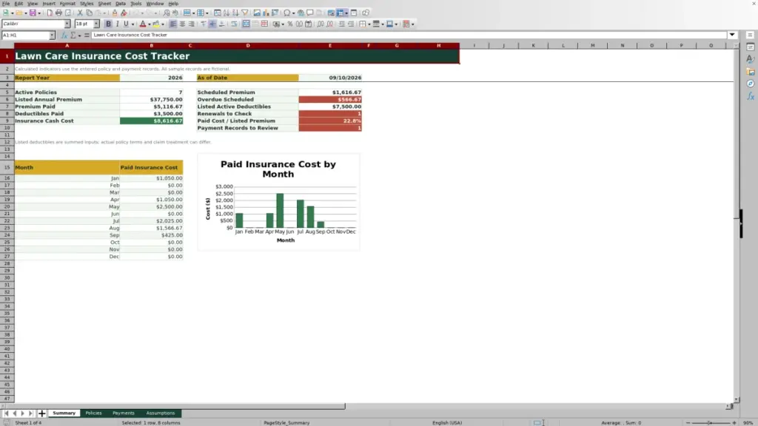Viewport: 758px width, 426px height.
Task: Click the Cut scissors icon
Action: pos(80,13)
